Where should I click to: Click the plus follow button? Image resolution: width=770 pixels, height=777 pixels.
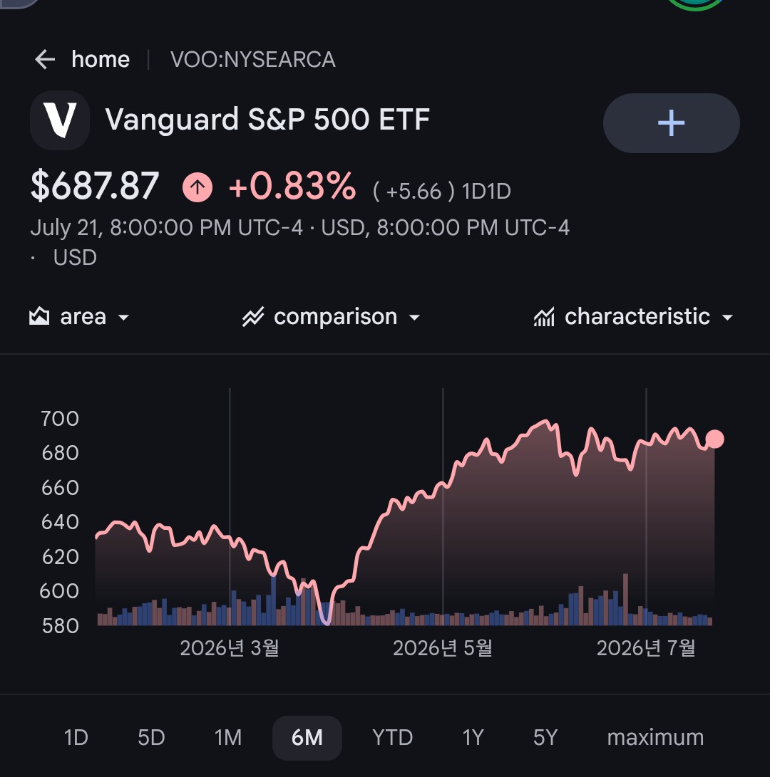[672, 123]
